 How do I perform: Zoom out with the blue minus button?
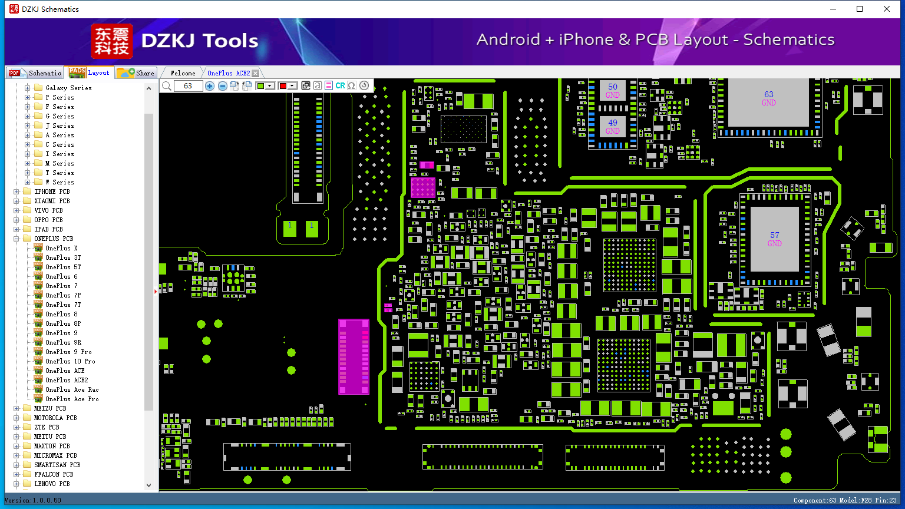point(223,86)
